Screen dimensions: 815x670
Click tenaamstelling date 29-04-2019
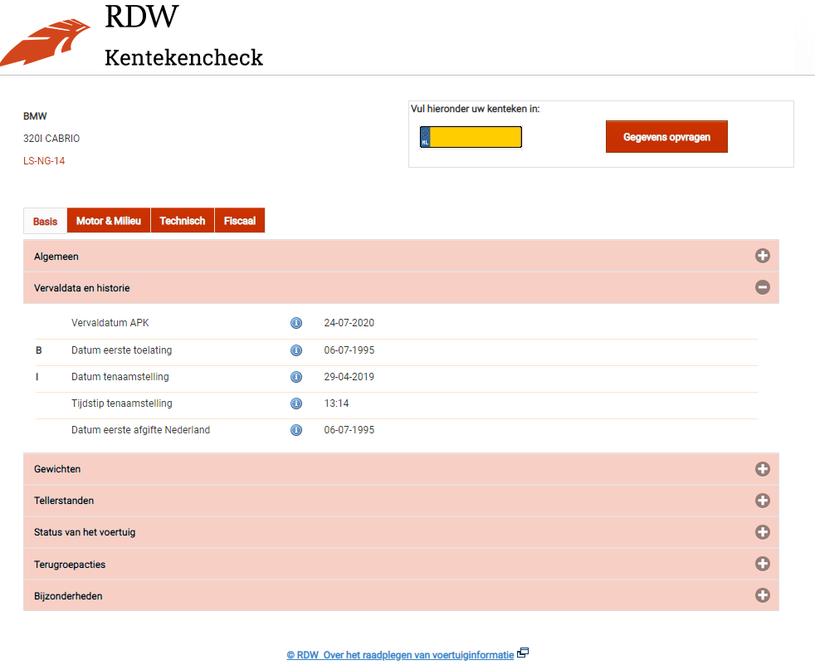pyautogui.click(x=349, y=377)
